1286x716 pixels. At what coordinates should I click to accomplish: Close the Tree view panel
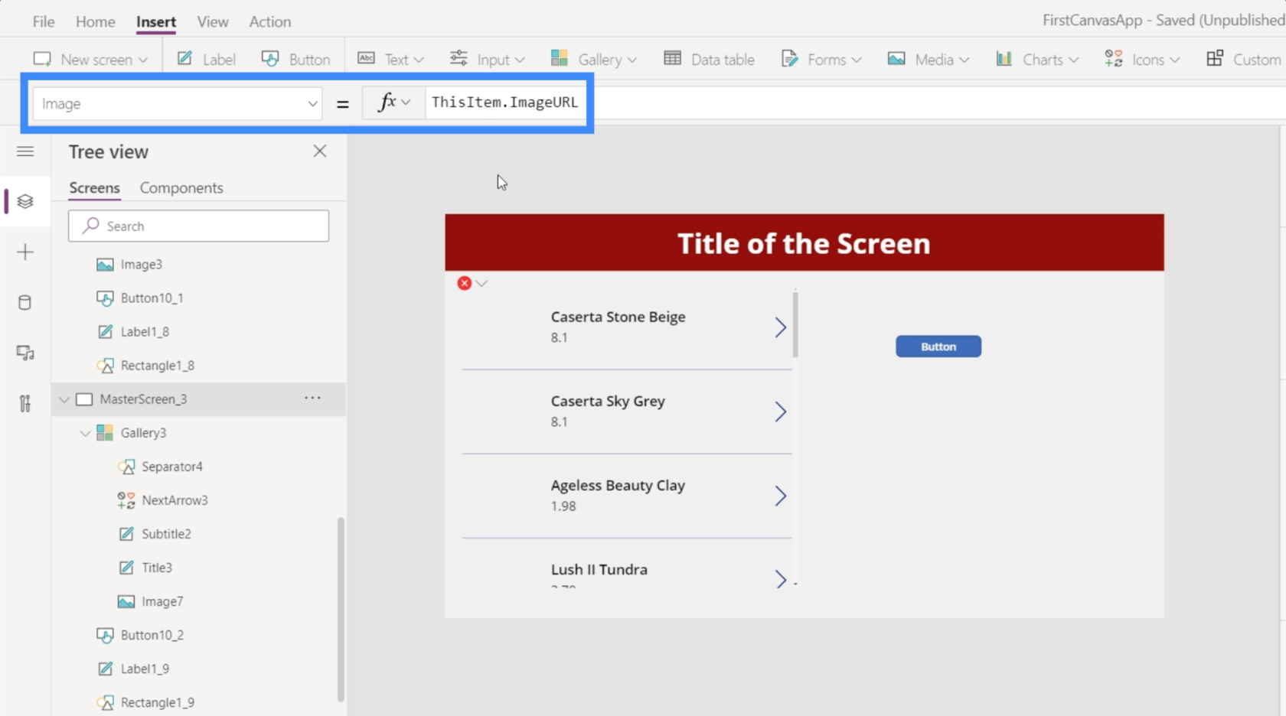tap(320, 151)
